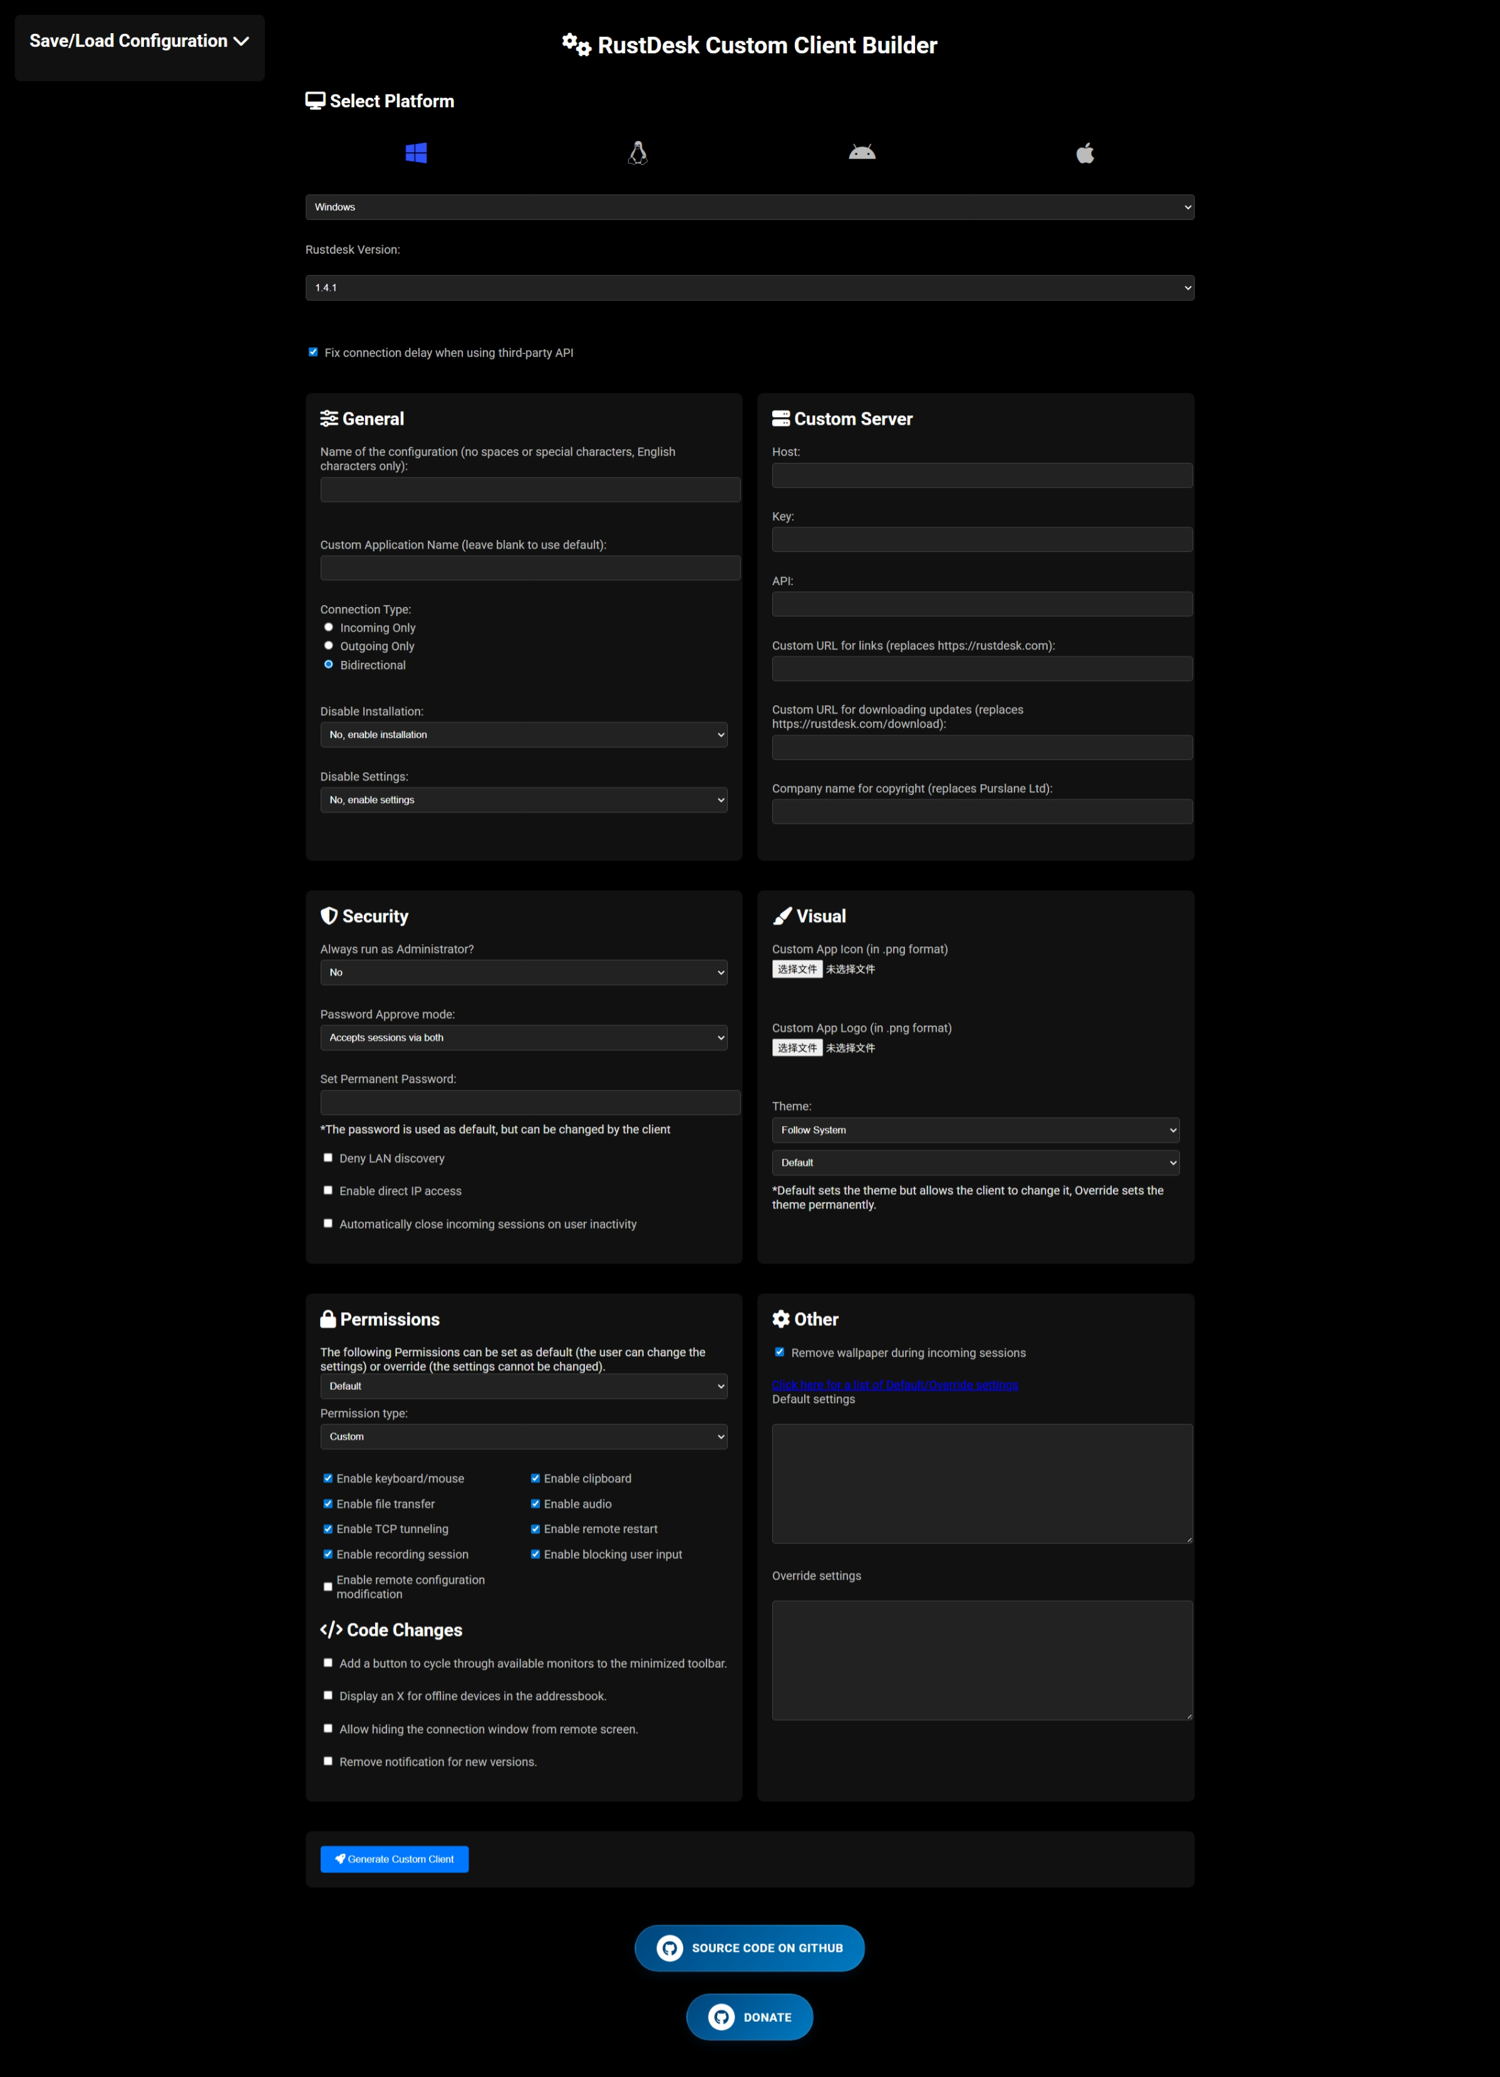This screenshot has height=2077, width=1500.
Task: Click the GitHub icon on the Donate button
Action: [722, 2017]
